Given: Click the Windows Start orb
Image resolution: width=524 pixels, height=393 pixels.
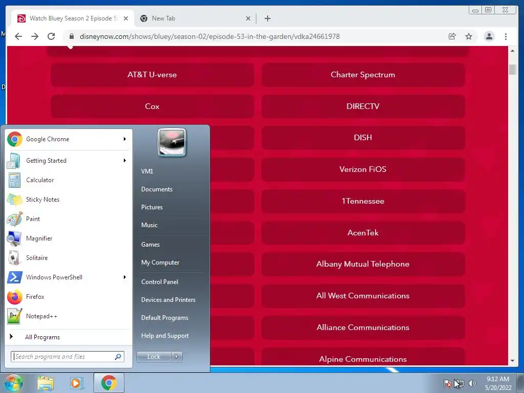Looking at the screenshot, I should pos(13,383).
